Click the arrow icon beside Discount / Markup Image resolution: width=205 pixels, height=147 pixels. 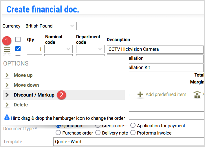coord(7,95)
